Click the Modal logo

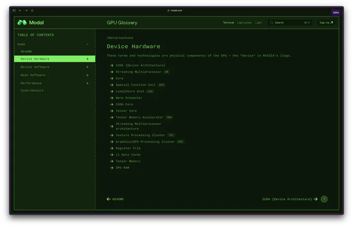point(31,22)
